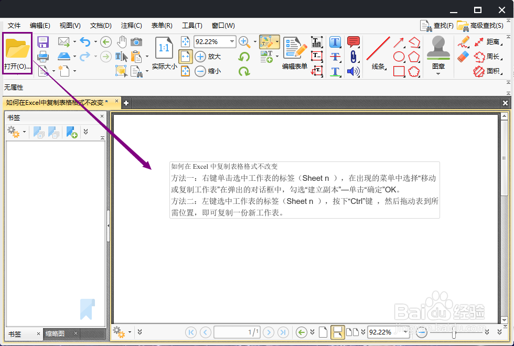
Task: Select the red sticky note comment tool
Action: [353, 41]
